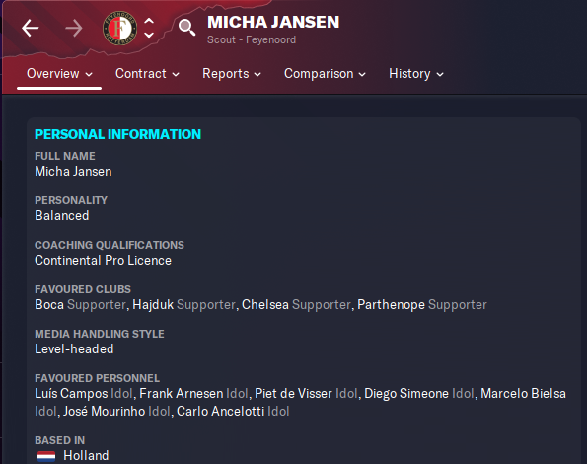Screen dimensions: 587x464
Task: Open the Feyenoord club badge
Action: tap(119, 28)
